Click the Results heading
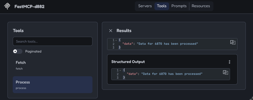The image size is (253, 100). (124, 31)
